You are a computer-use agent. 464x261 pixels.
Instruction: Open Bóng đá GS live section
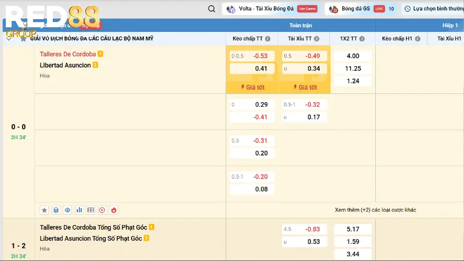click(361, 9)
